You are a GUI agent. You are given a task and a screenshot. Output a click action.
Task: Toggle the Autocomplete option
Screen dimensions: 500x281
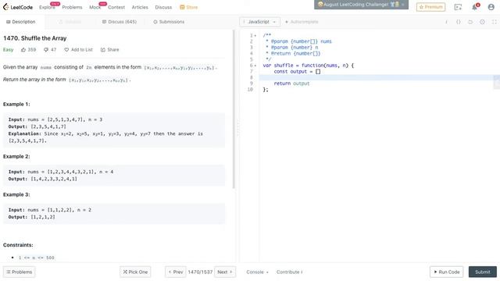302,22
